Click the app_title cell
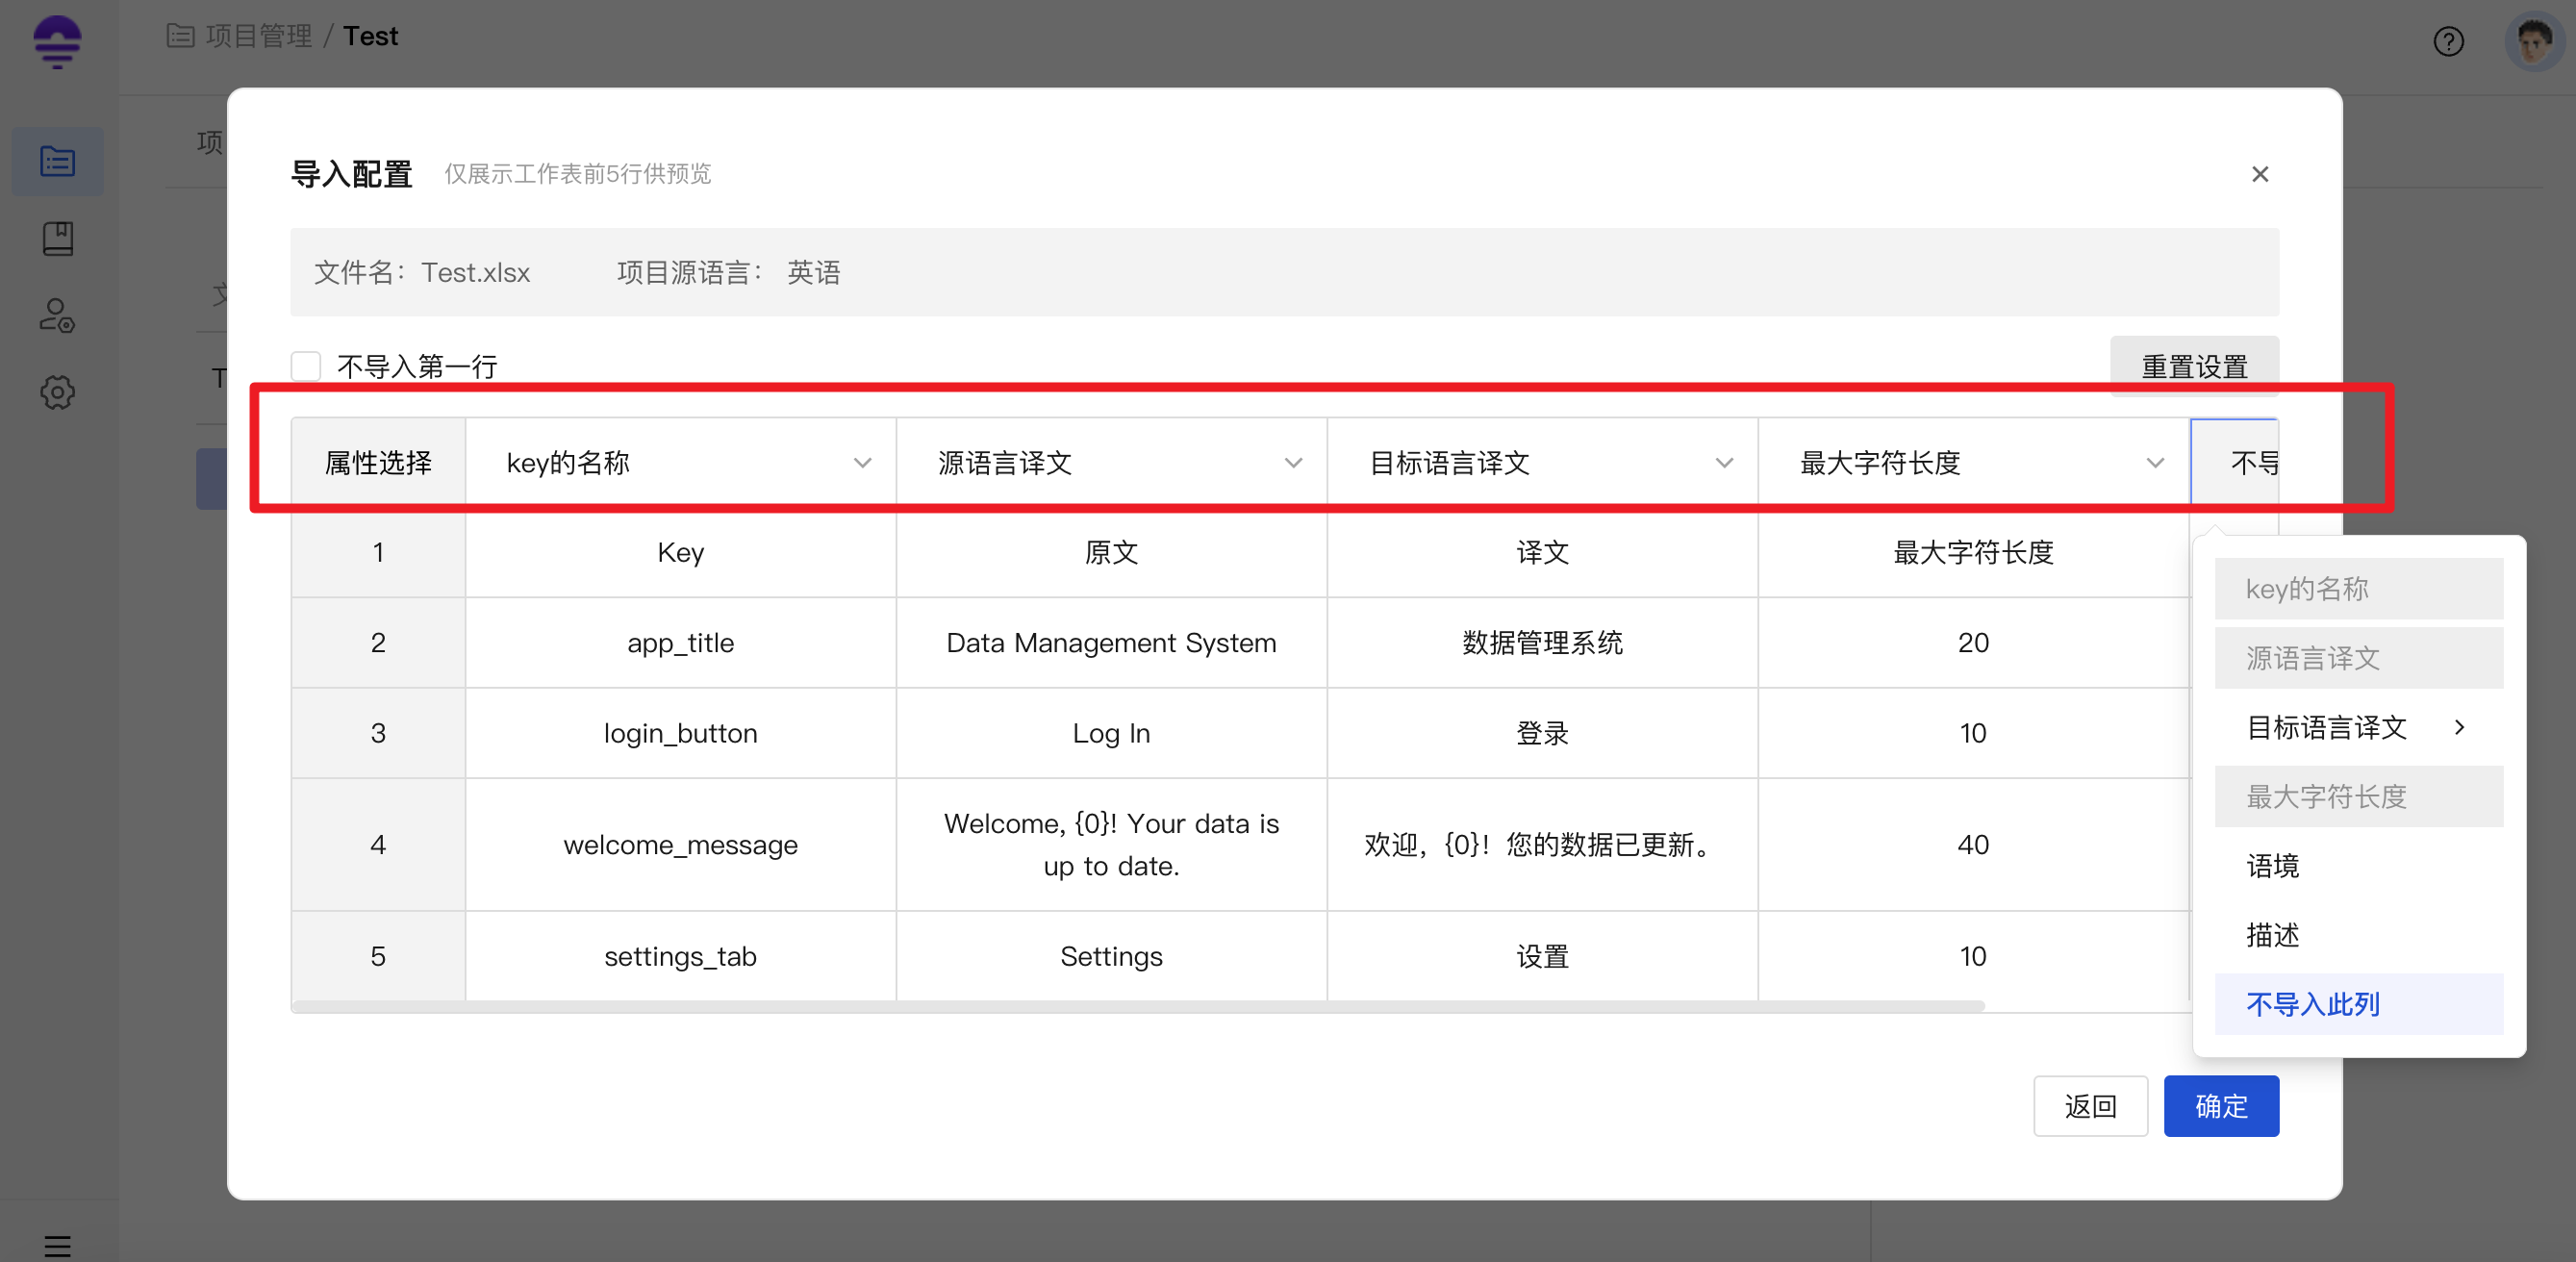The height and width of the screenshot is (1262, 2576). coord(680,643)
